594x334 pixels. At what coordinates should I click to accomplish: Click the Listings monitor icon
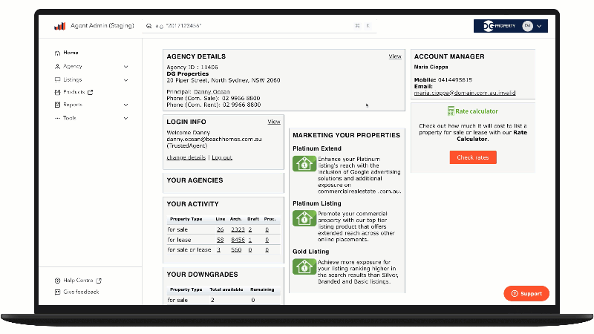tap(58, 80)
